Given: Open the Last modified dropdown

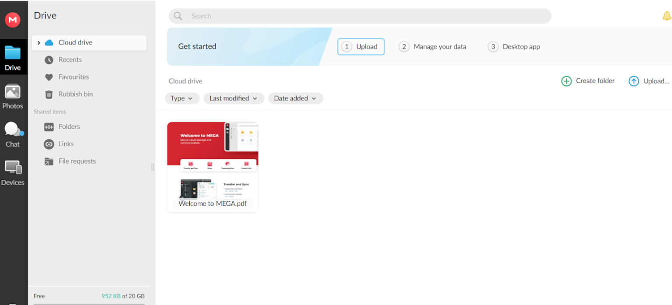Looking at the screenshot, I should [234, 98].
